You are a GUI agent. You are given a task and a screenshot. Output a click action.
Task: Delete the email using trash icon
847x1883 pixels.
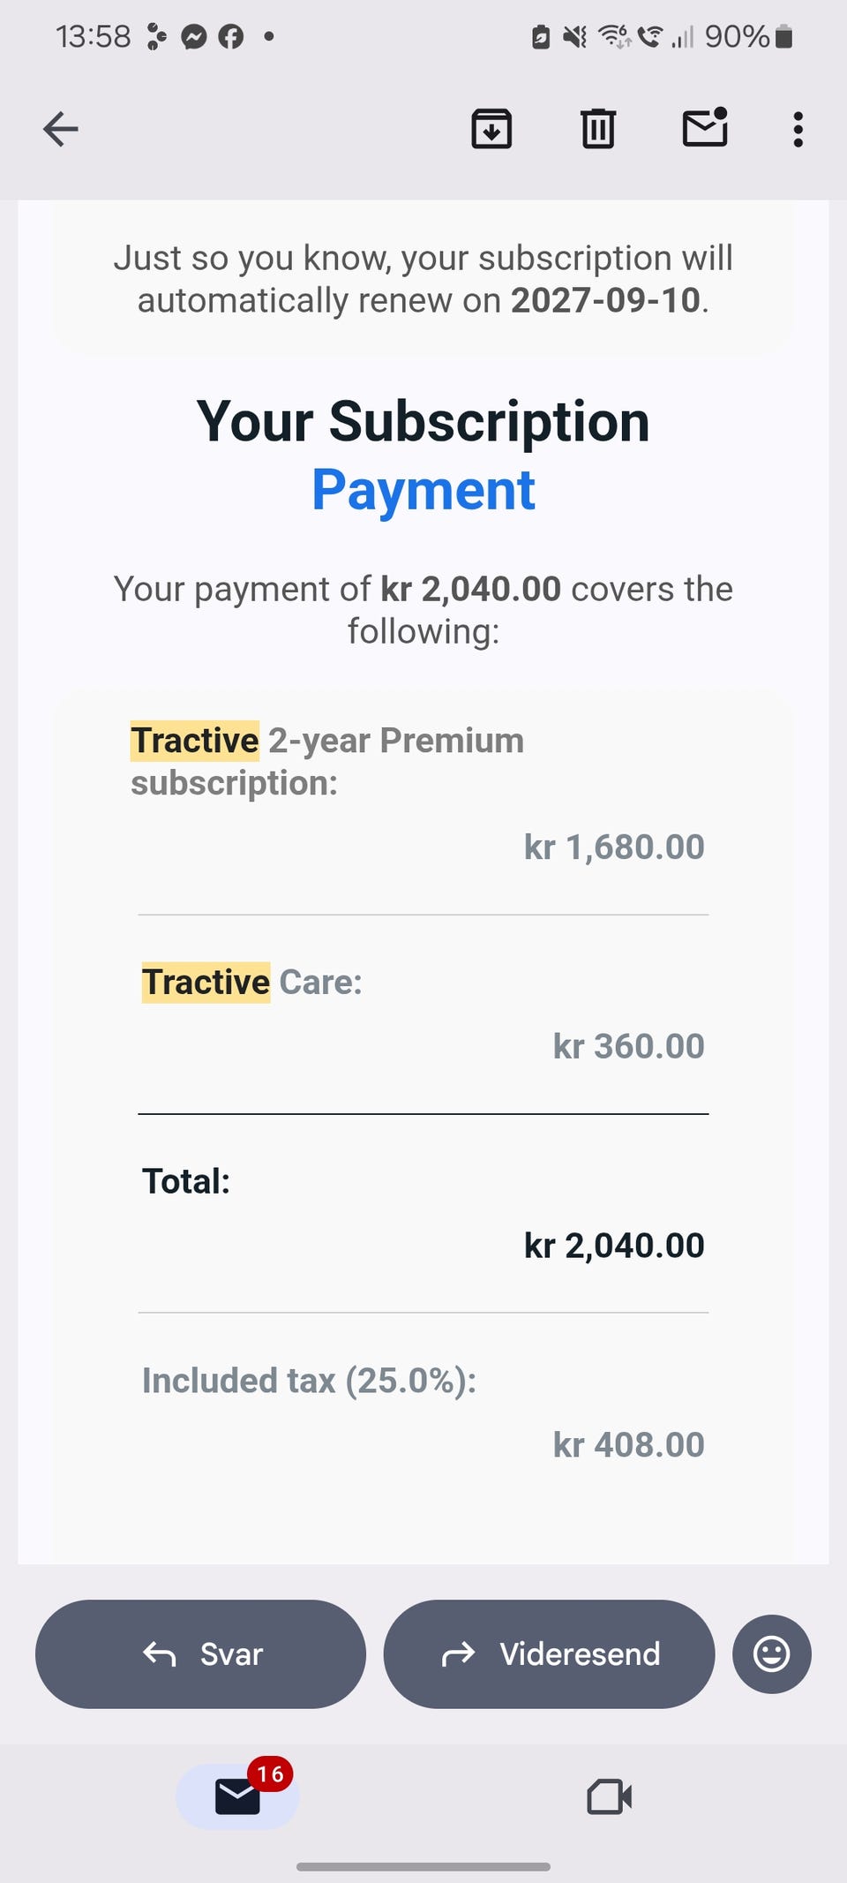tap(598, 129)
